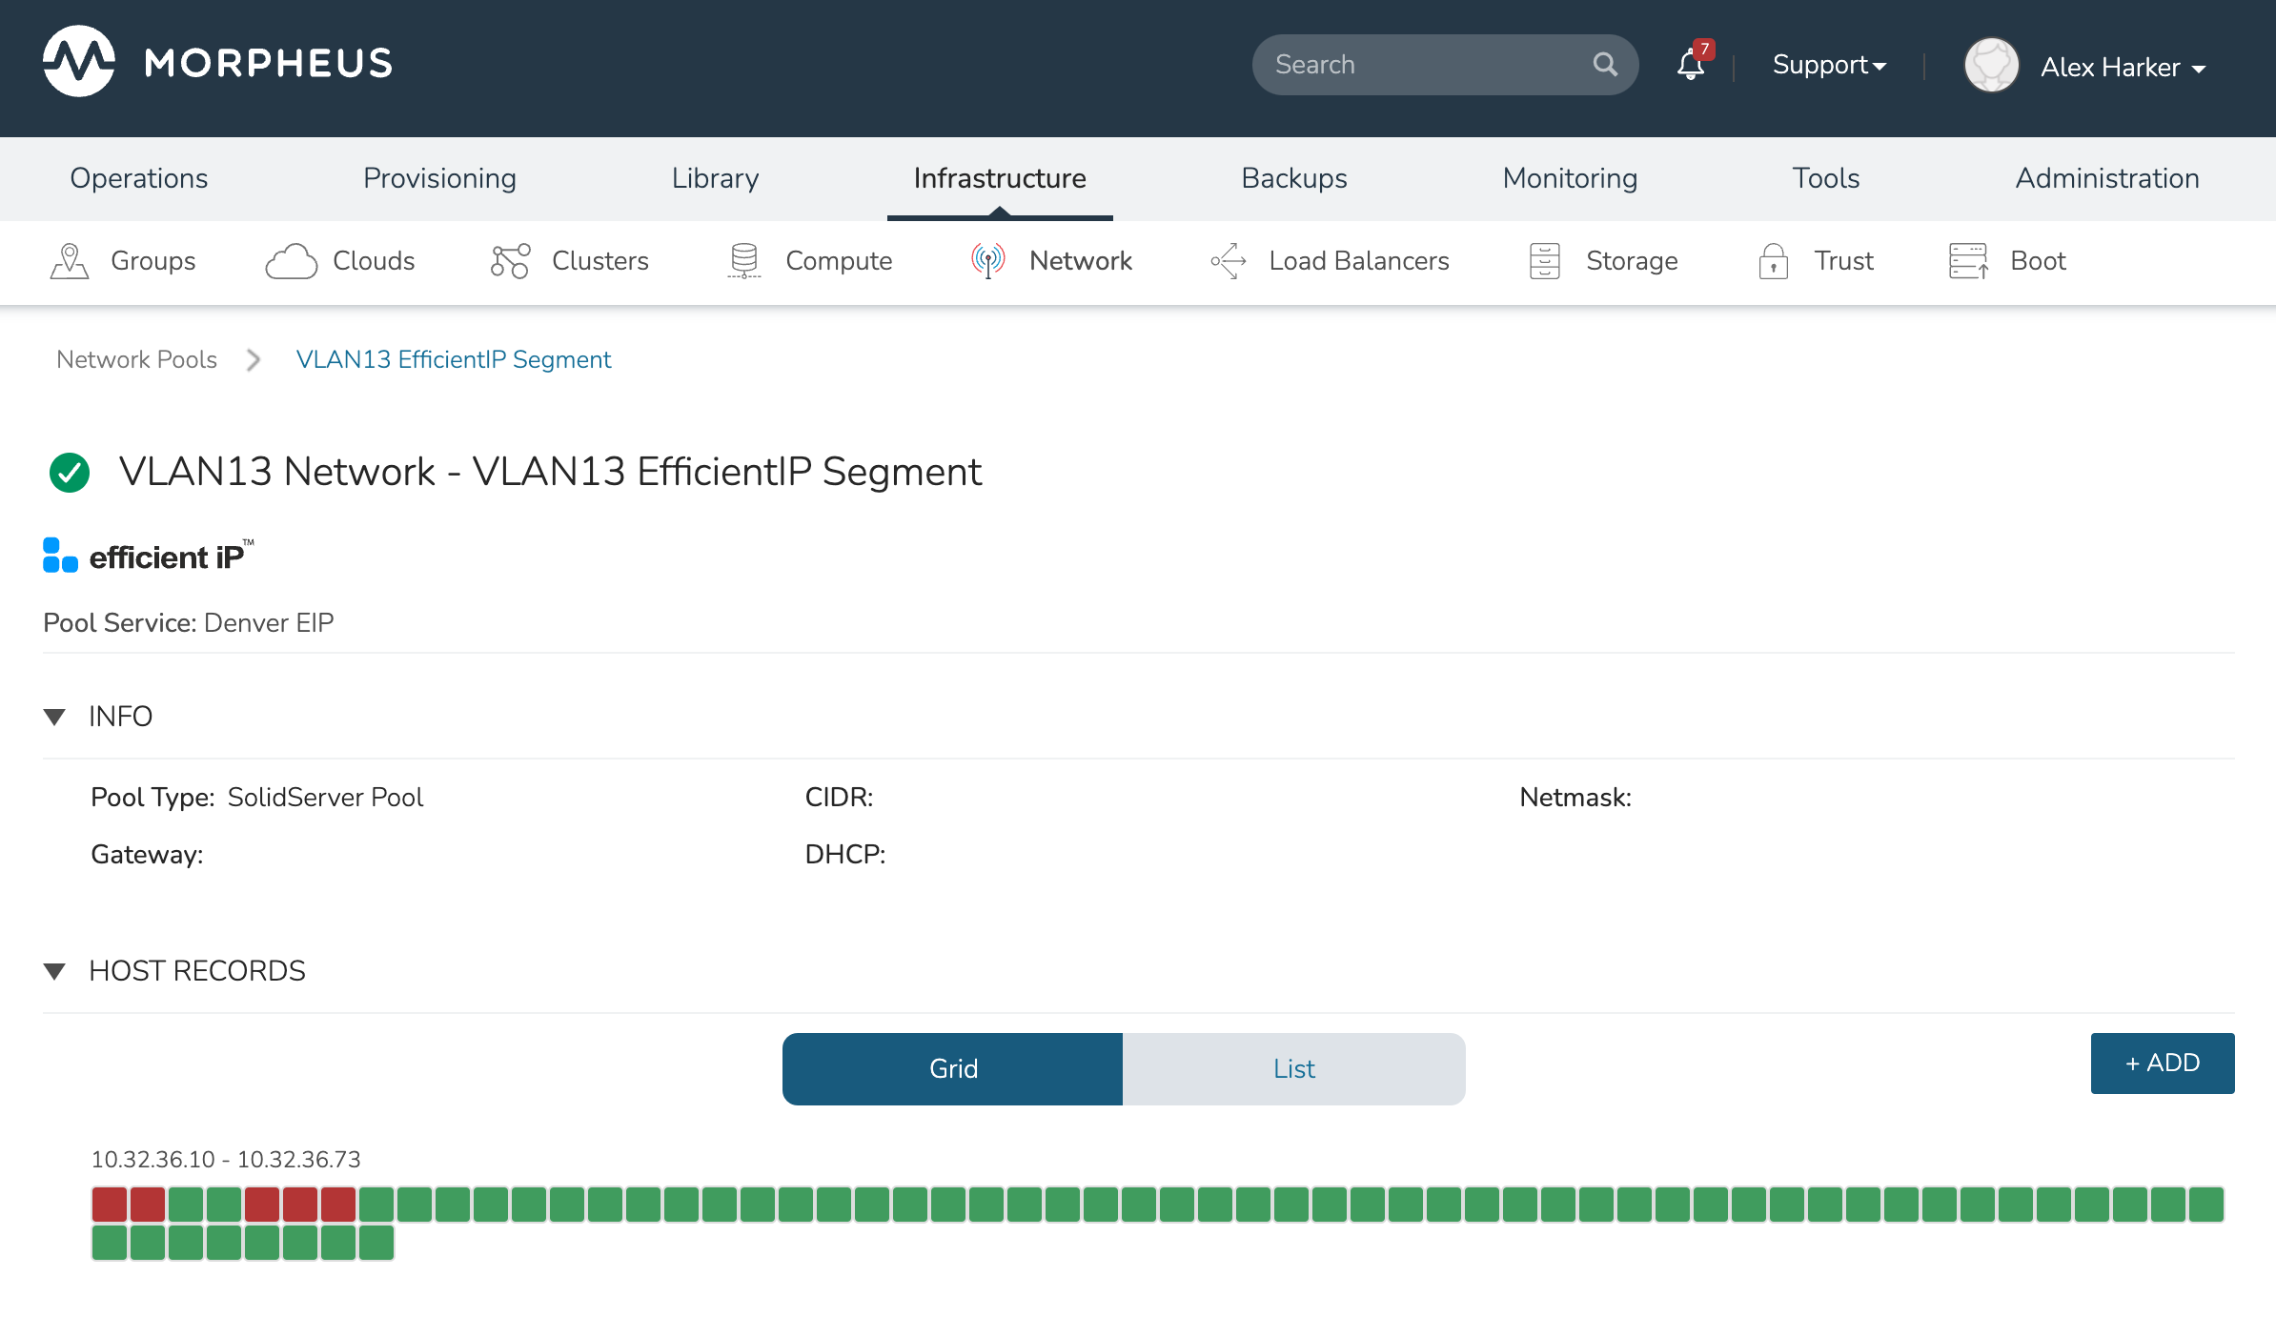Open the Support dropdown menu
Image resolution: width=2276 pixels, height=1317 pixels.
click(1828, 65)
